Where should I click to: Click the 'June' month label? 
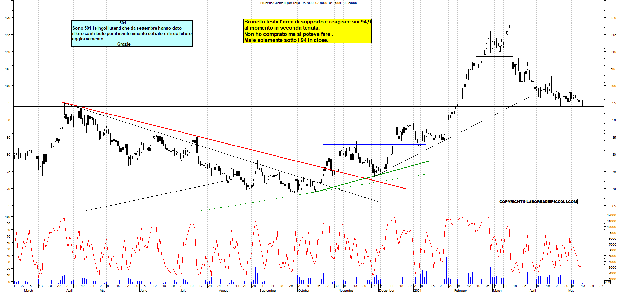144,290
